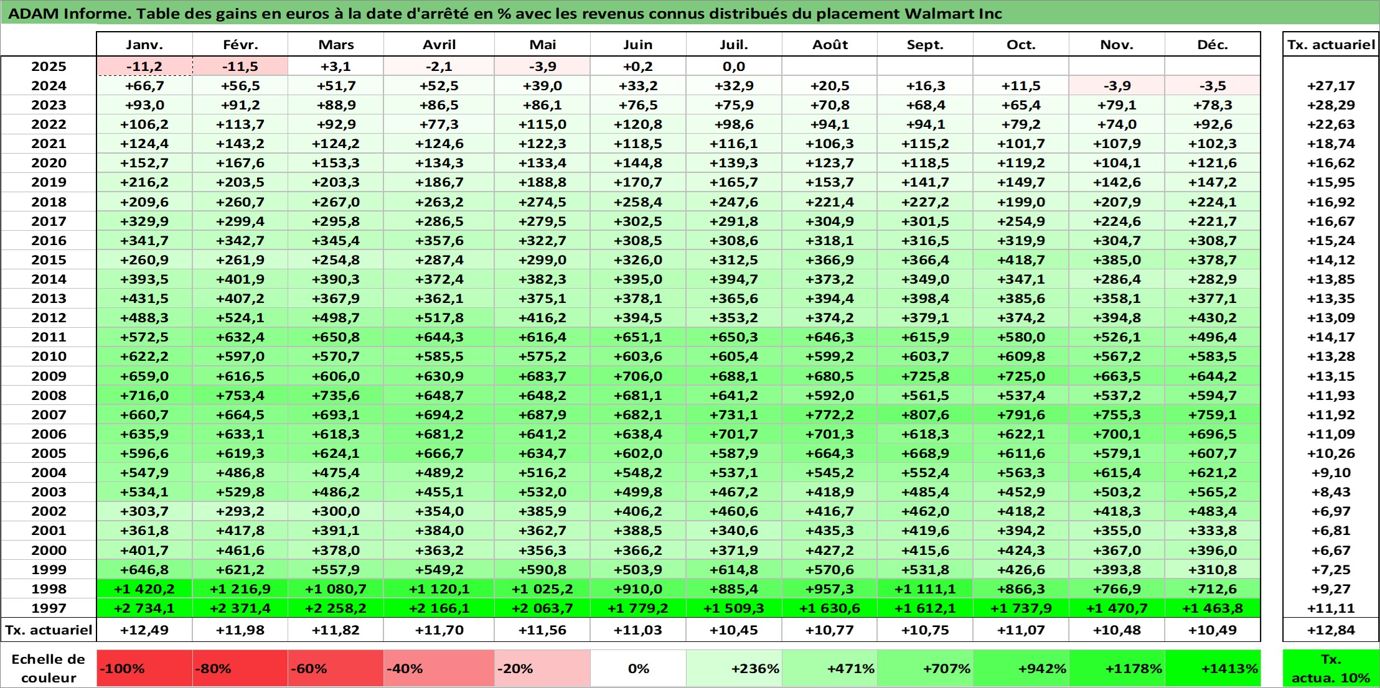Select the 'Août' column header
This screenshot has width=1380, height=688.
point(830,45)
